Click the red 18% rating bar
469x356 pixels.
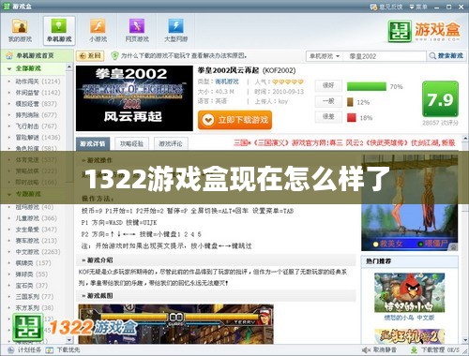click(x=352, y=118)
